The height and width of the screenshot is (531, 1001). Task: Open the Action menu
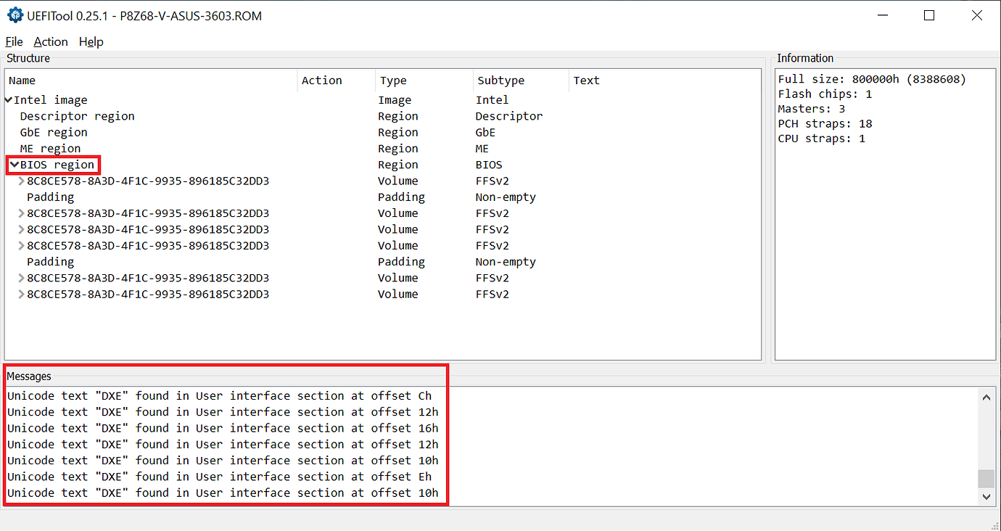pos(50,41)
